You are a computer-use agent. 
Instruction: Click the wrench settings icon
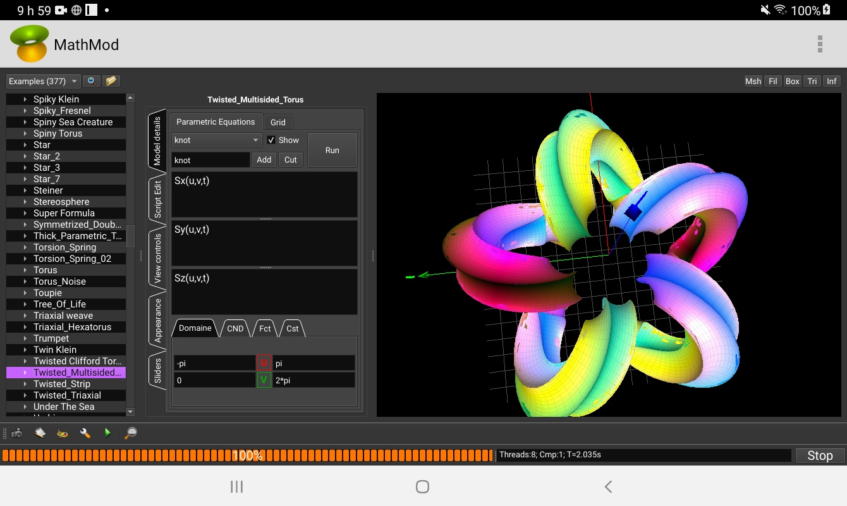pos(85,433)
